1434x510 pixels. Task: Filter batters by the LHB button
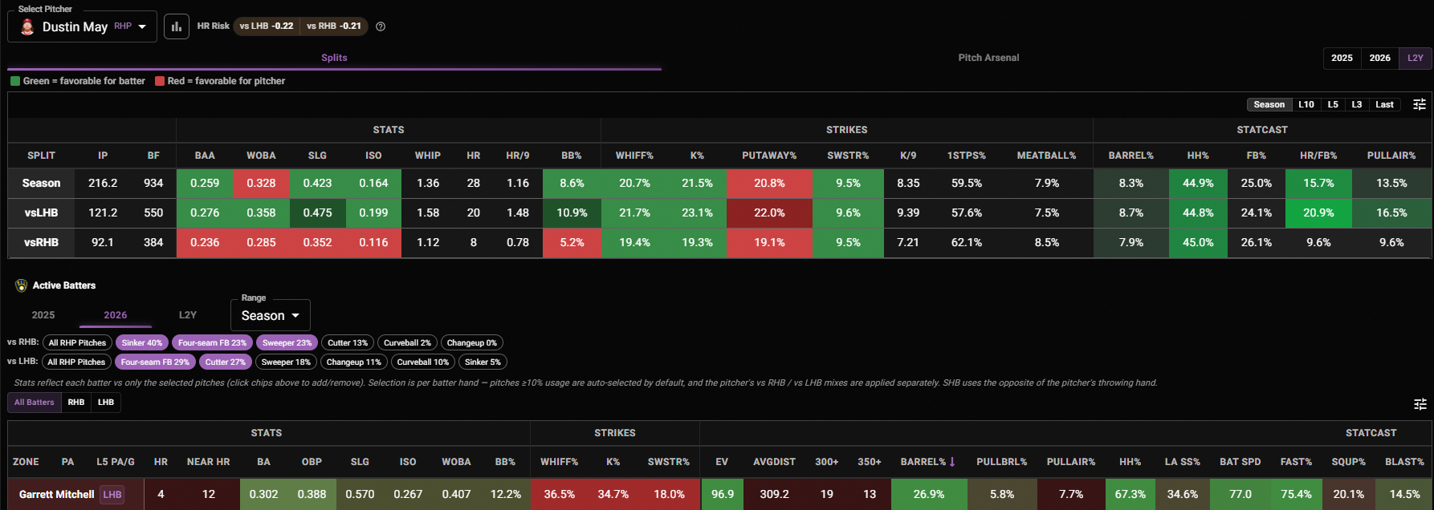[106, 403]
